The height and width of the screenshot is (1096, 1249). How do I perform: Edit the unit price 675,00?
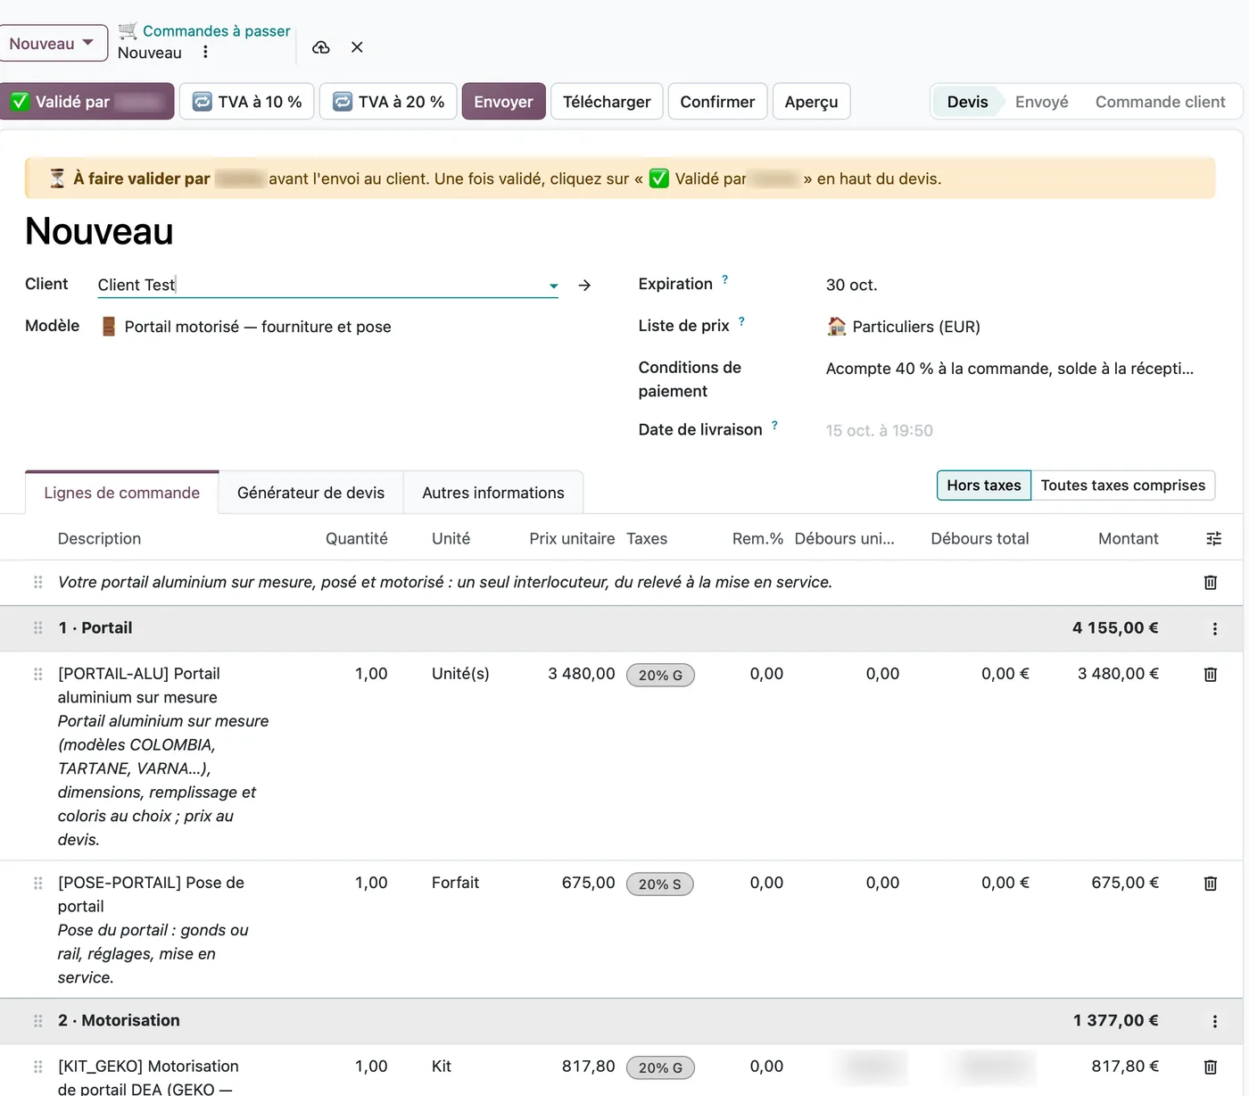(588, 883)
